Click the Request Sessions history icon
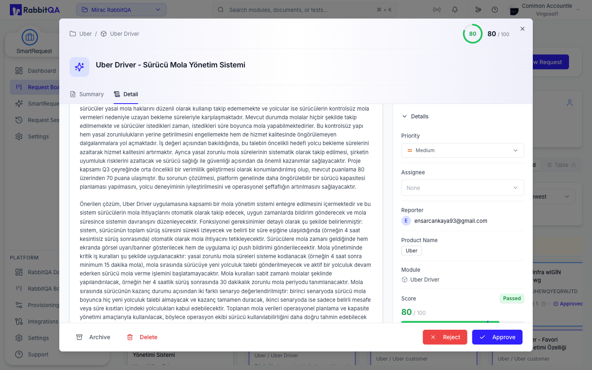This screenshot has width=592, height=370. [x=19, y=120]
